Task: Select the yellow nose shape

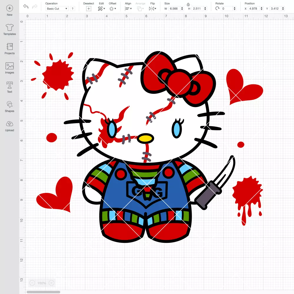Action: click(146, 138)
